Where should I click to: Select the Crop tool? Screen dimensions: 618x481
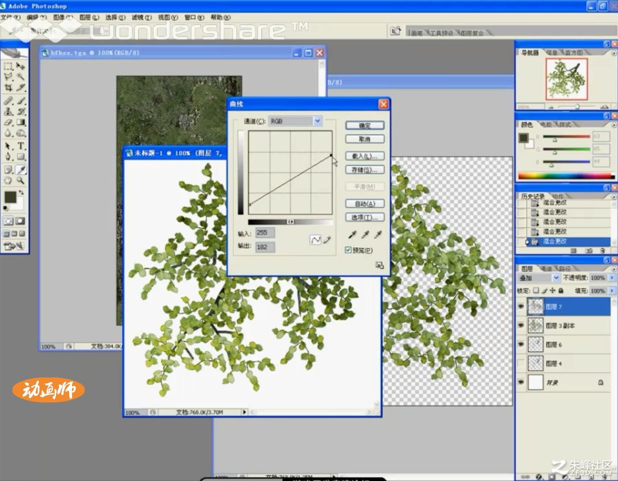pyautogui.click(x=9, y=87)
